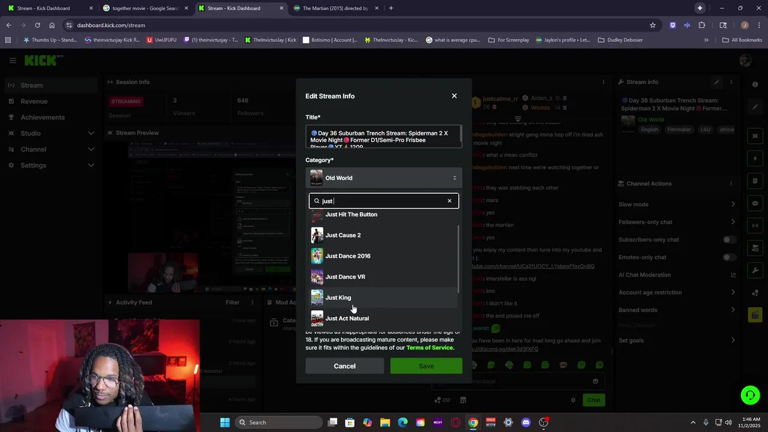This screenshot has width=768, height=432.
Task: Bookmark this page with the star icon
Action: 653,25
